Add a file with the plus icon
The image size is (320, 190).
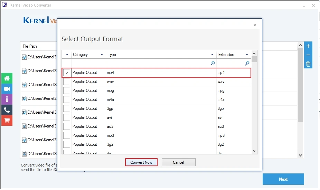pyautogui.click(x=308, y=46)
